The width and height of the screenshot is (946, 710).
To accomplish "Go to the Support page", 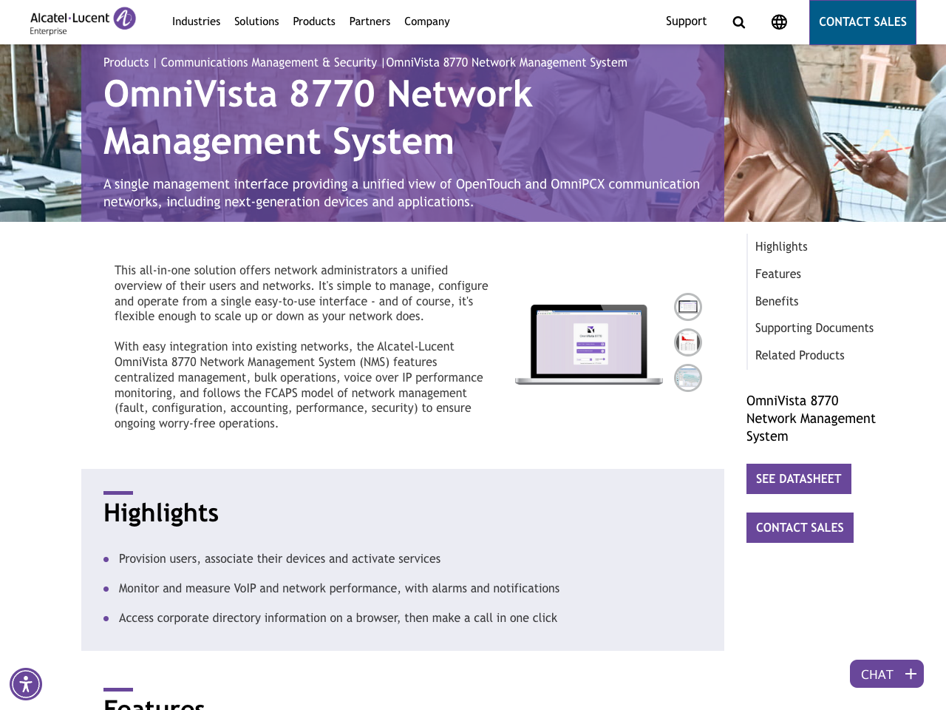I will 686,21.
